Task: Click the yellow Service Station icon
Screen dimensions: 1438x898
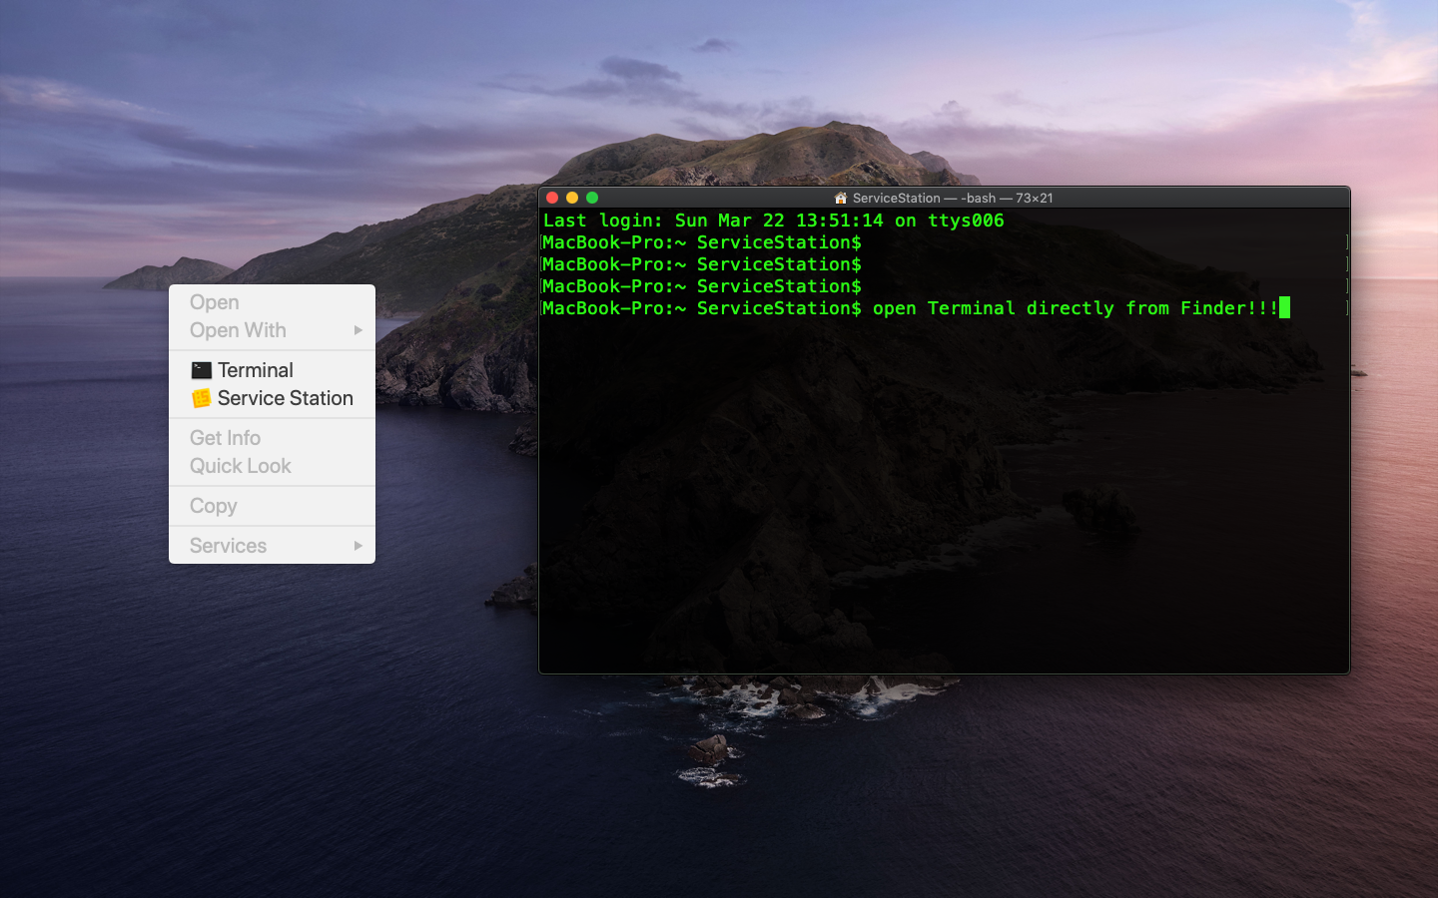Action: pos(201,398)
